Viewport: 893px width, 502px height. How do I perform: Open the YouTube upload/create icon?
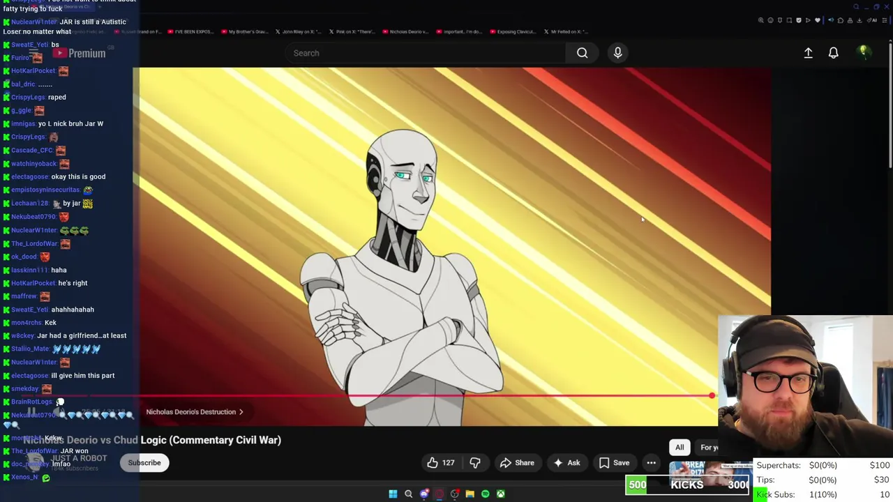(x=808, y=53)
